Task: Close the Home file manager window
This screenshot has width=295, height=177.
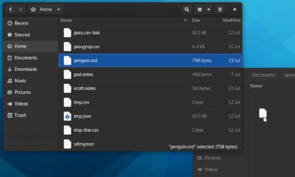Action: [x=235, y=9]
